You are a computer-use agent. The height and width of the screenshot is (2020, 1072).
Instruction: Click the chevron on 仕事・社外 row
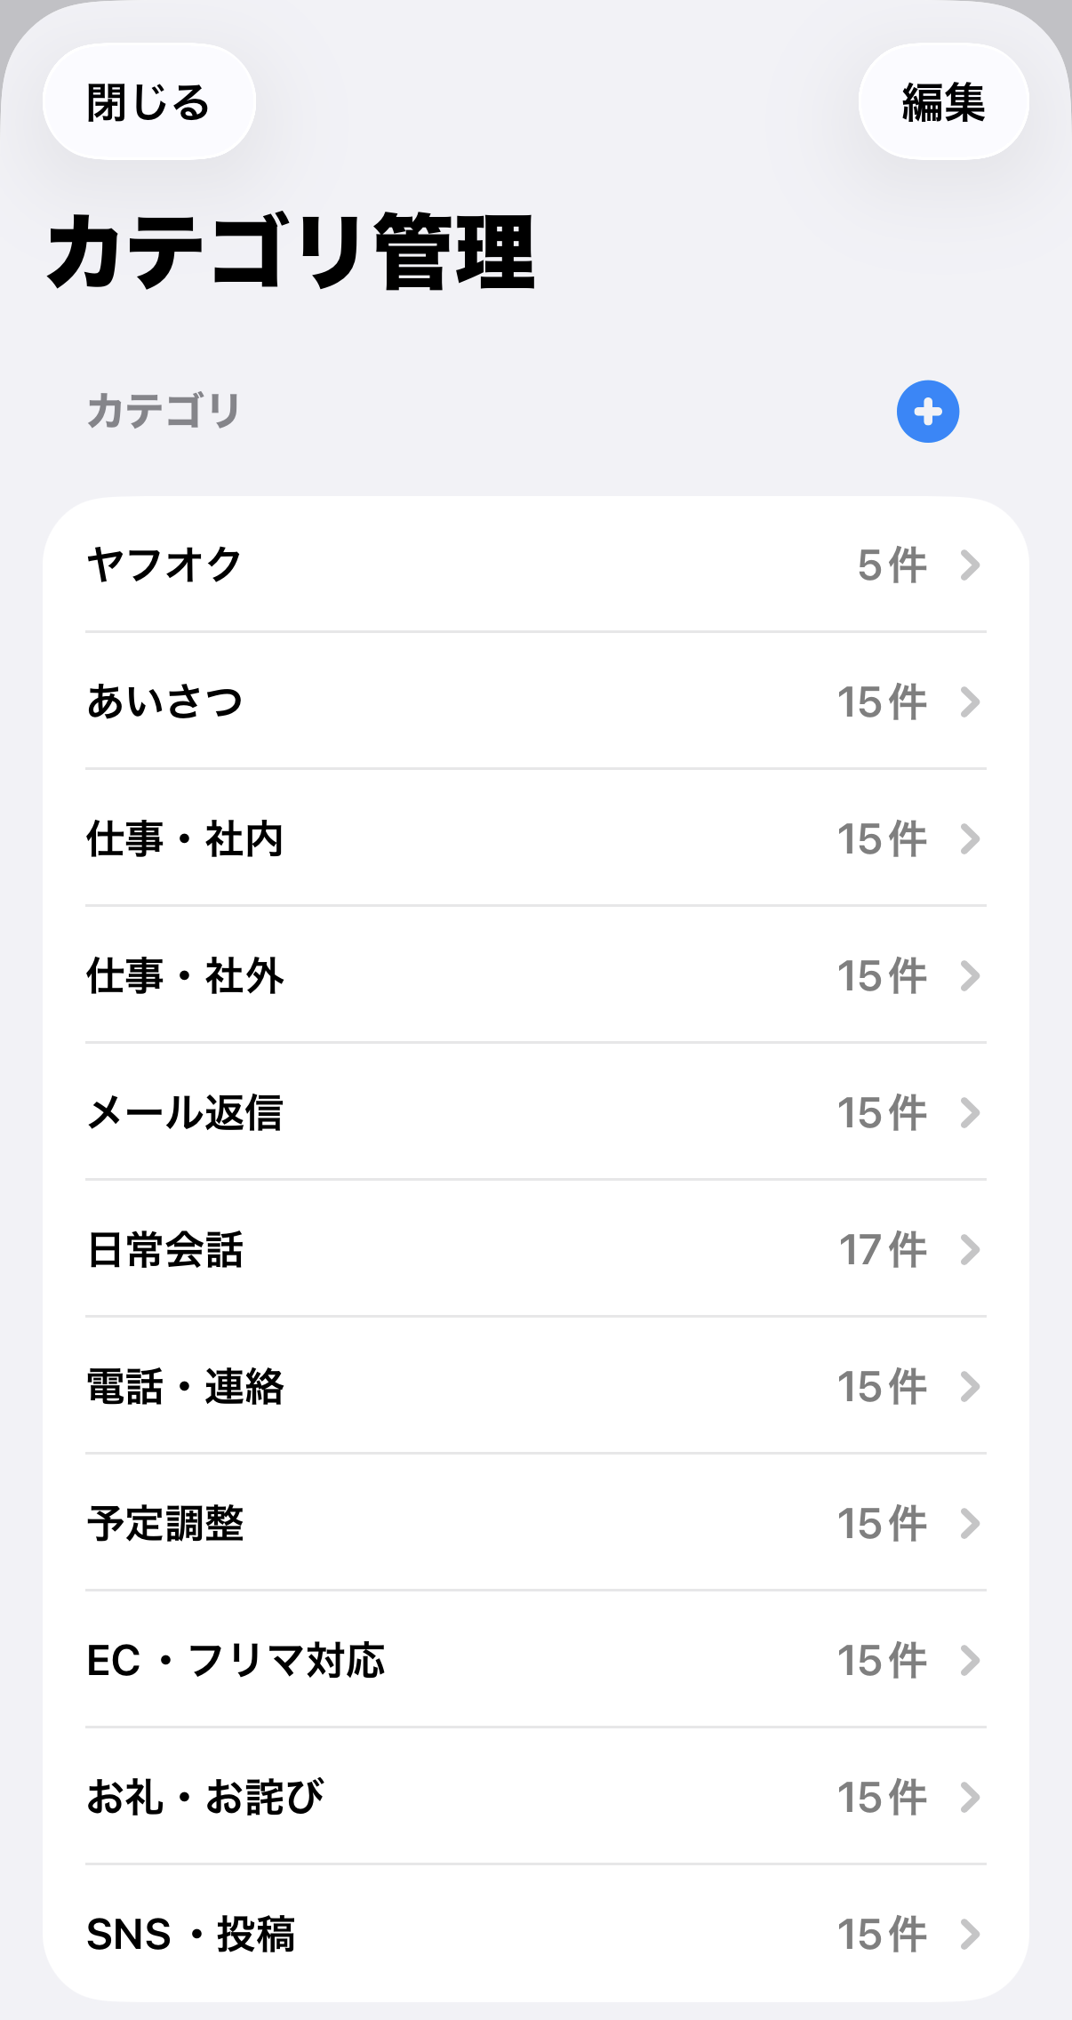click(x=971, y=976)
